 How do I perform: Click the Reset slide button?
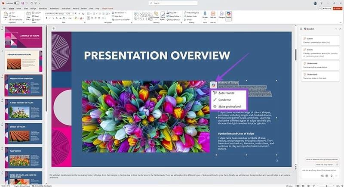[x=35, y=16]
